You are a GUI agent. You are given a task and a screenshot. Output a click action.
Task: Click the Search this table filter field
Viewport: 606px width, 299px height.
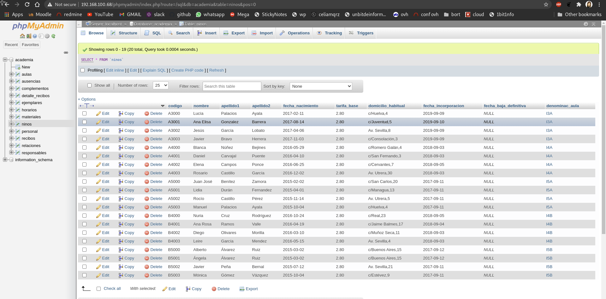pos(232,86)
